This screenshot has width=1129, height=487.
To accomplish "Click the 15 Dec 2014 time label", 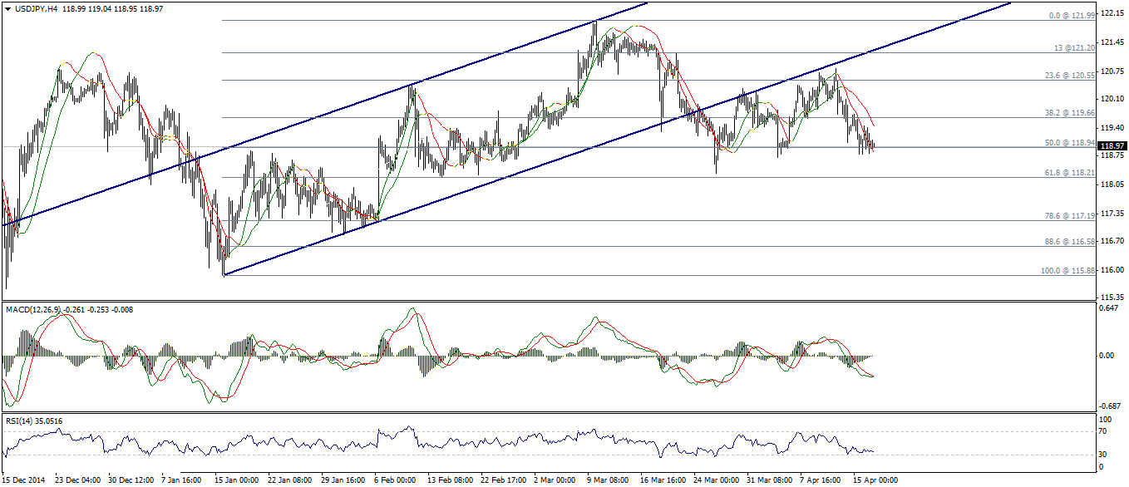I will [x=25, y=480].
